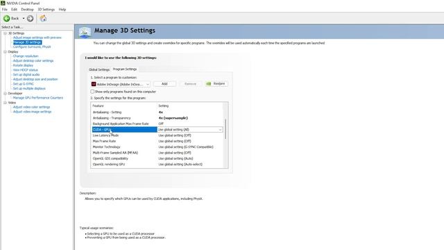Open the Home icon in toolbar
The width and height of the screenshot is (444, 250).
[43, 19]
